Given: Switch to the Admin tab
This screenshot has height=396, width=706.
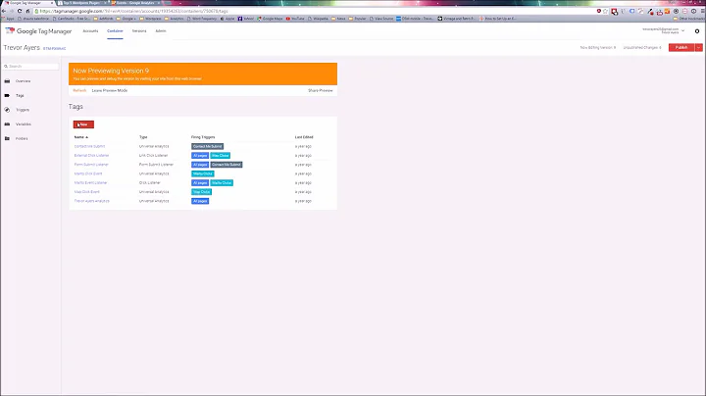Looking at the screenshot, I should (161, 31).
